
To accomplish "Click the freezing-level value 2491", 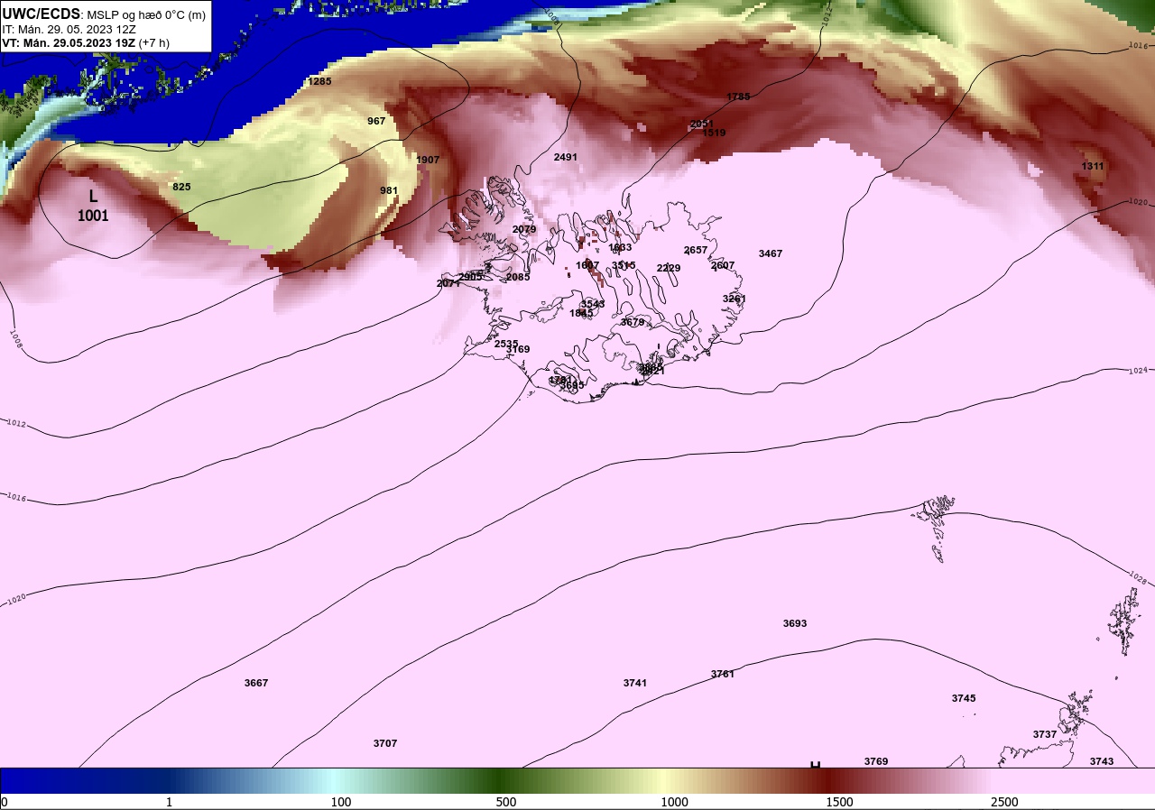I will (x=566, y=157).
